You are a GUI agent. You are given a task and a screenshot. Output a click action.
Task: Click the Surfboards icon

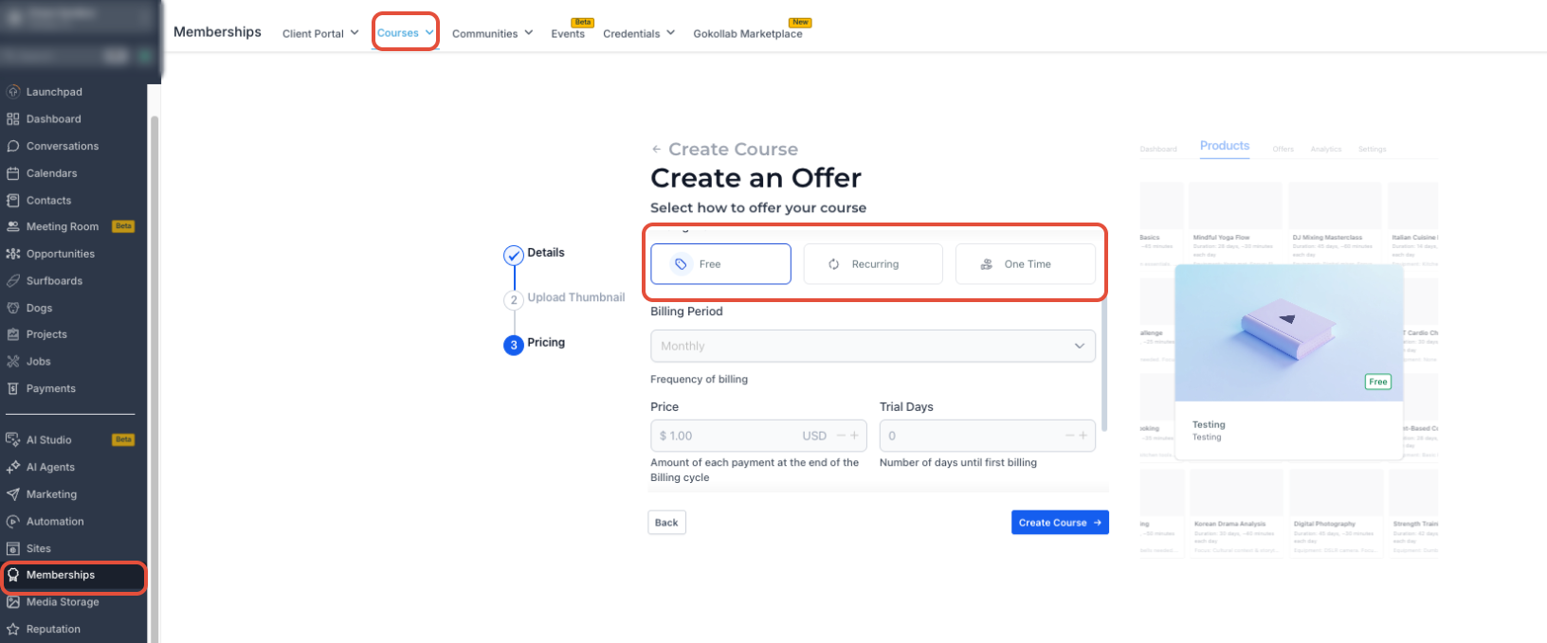click(x=13, y=281)
